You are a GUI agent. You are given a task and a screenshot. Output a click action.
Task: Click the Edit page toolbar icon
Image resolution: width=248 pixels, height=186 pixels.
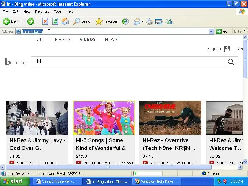(159, 21)
